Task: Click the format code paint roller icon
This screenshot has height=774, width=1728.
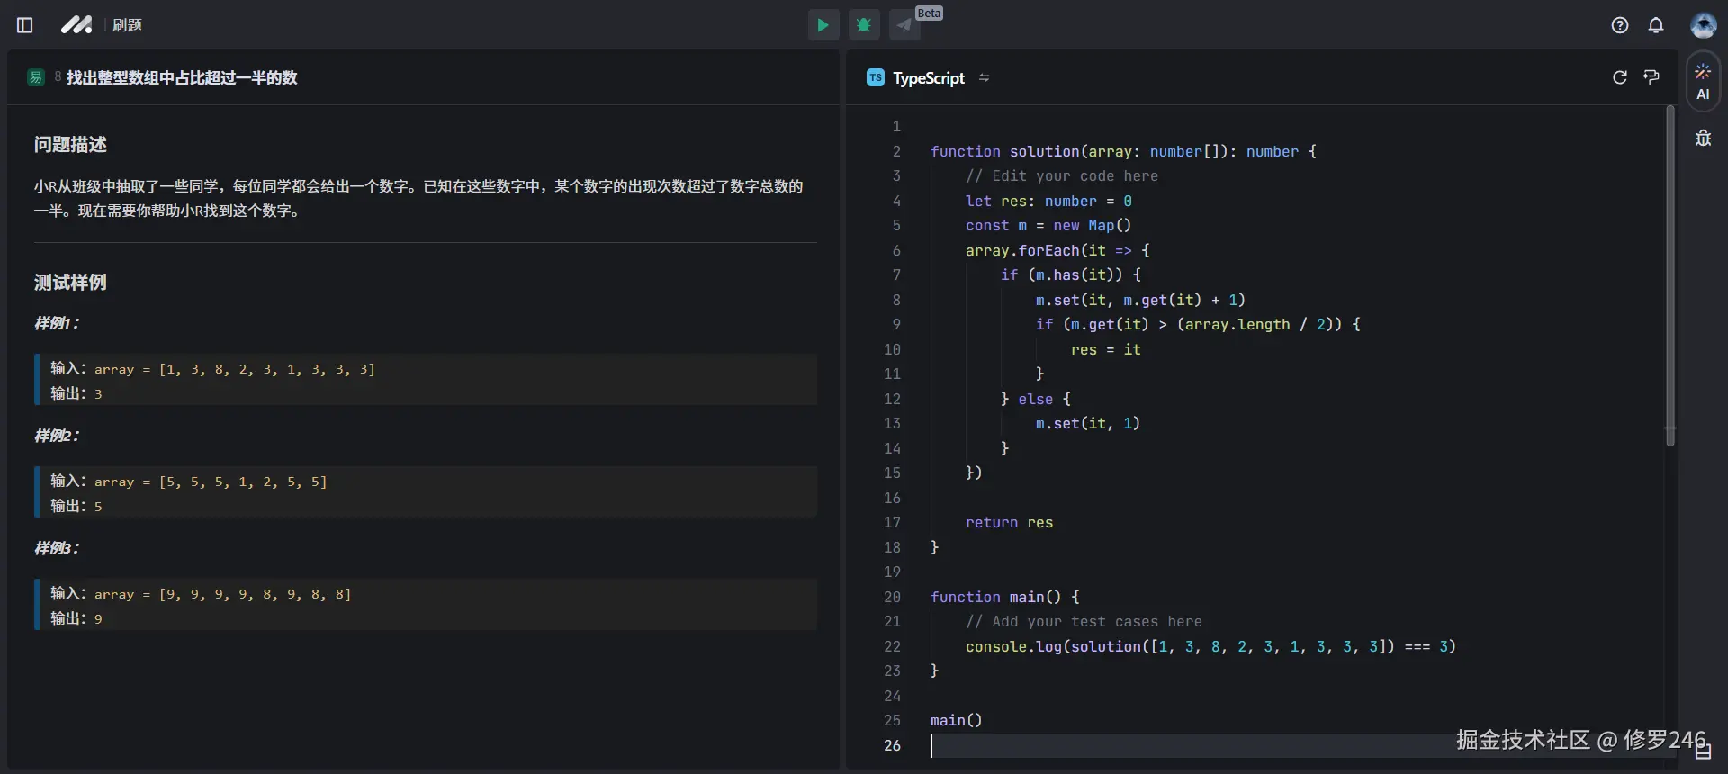Action: [1651, 77]
